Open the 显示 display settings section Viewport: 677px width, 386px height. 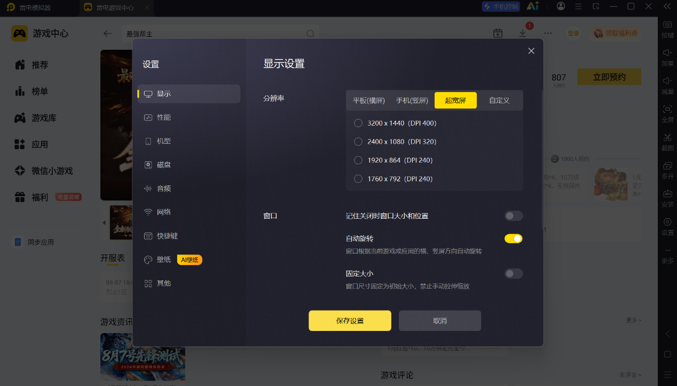189,94
